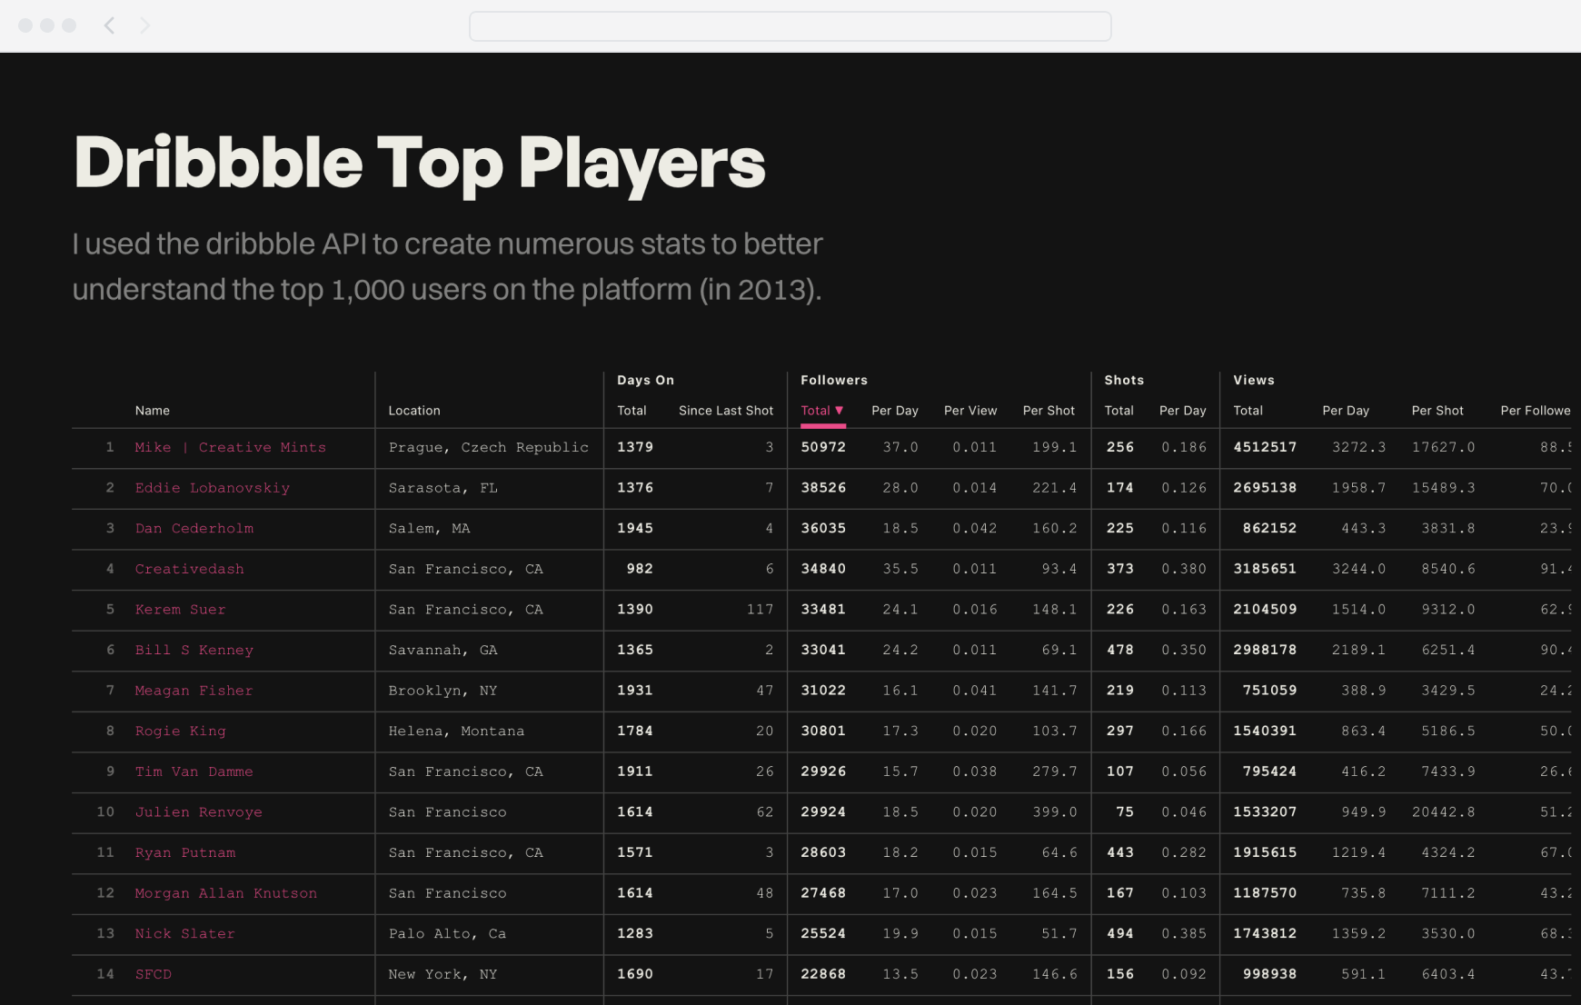Select followers per shot 399.0
Image resolution: width=1581 pixels, height=1005 pixels.
point(1055,812)
